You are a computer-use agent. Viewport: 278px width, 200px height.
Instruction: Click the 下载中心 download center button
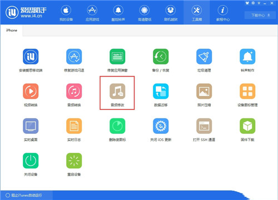(x=260, y=15)
